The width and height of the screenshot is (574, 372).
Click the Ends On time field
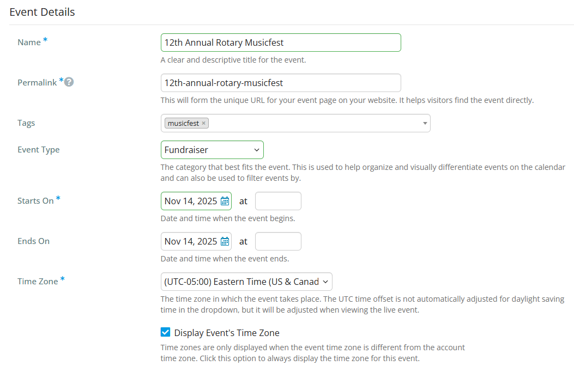(x=278, y=241)
